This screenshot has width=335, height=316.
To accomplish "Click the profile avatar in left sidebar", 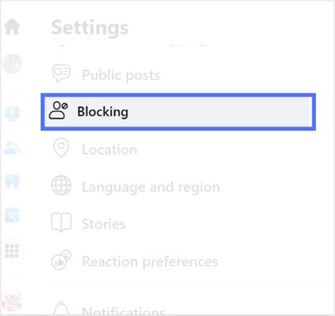I will click(12, 64).
